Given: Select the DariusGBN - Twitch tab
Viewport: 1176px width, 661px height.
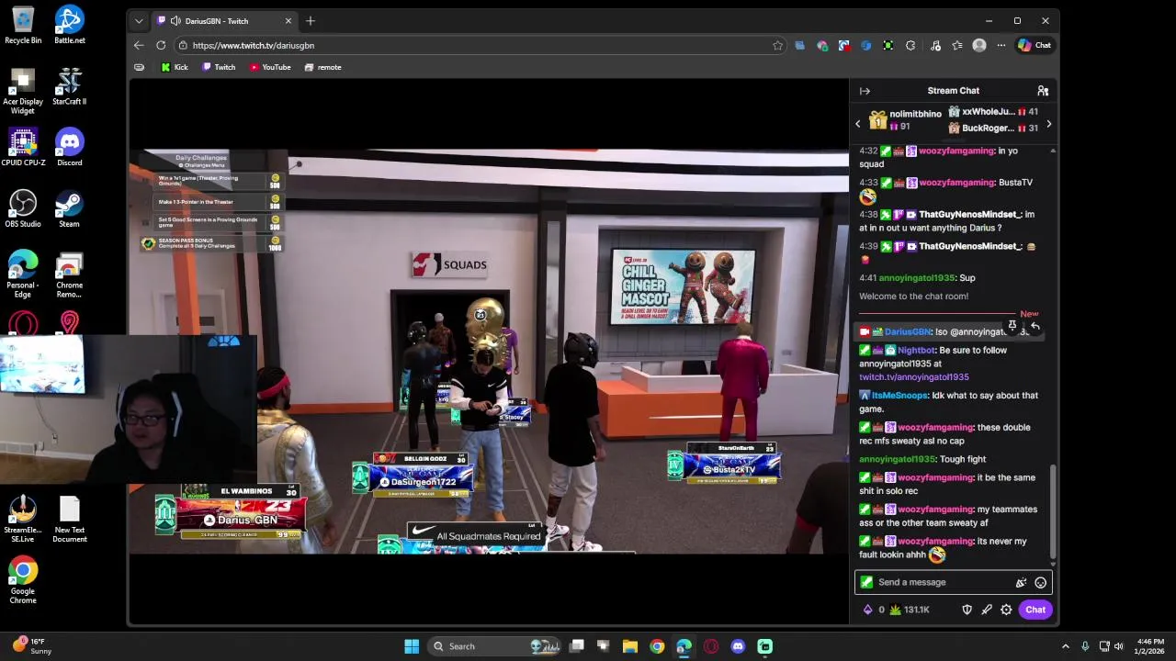Looking at the screenshot, I should pos(223,20).
